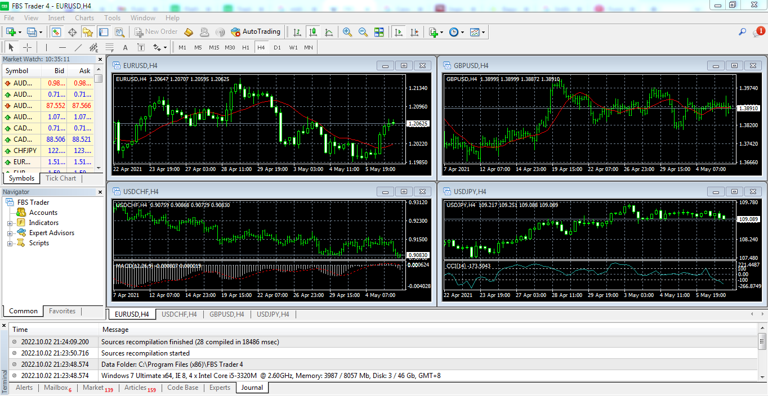
Task: Switch to the Tick Chart tab
Action: tap(61, 178)
